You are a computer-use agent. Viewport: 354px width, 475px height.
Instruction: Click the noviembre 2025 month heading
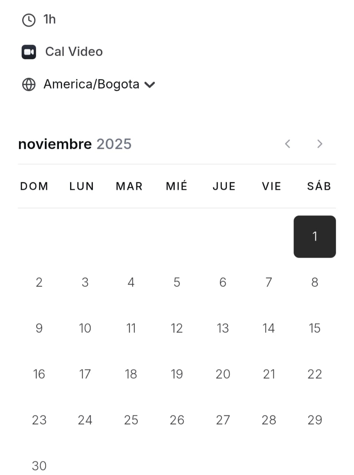click(x=75, y=144)
